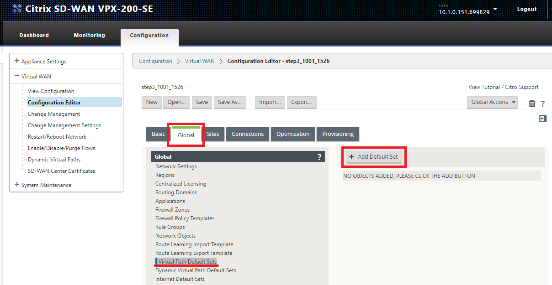This screenshot has height=285, width=552.
Task: Click the help icon in the Global panel header
Action: coord(319,156)
